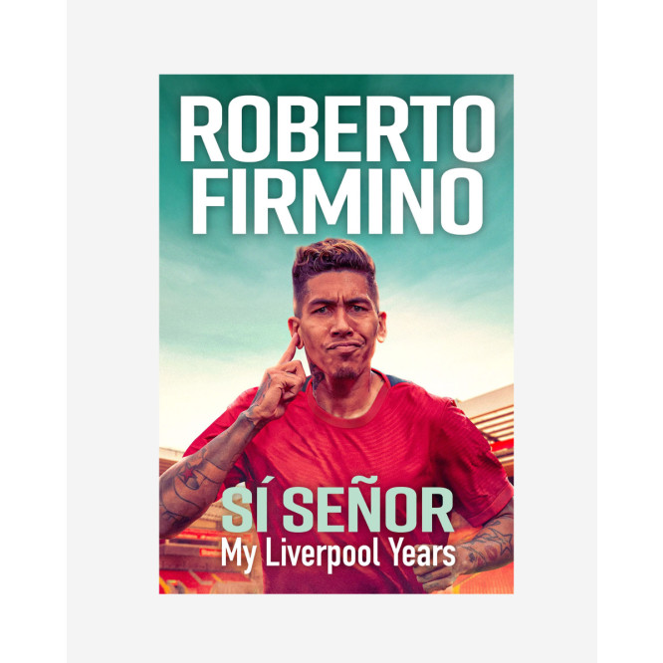Viewport: 663px width, 663px height.
Task: Click the gray background above the cover
Action: 331,37
